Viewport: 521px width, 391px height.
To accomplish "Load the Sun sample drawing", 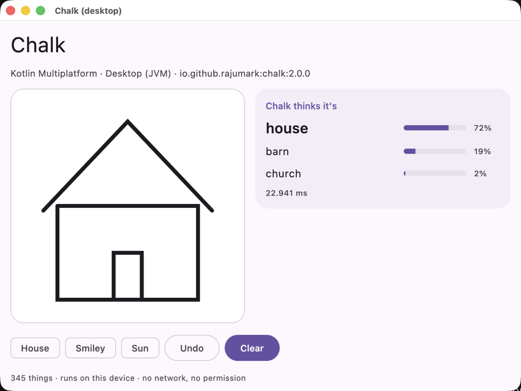I will coord(140,348).
